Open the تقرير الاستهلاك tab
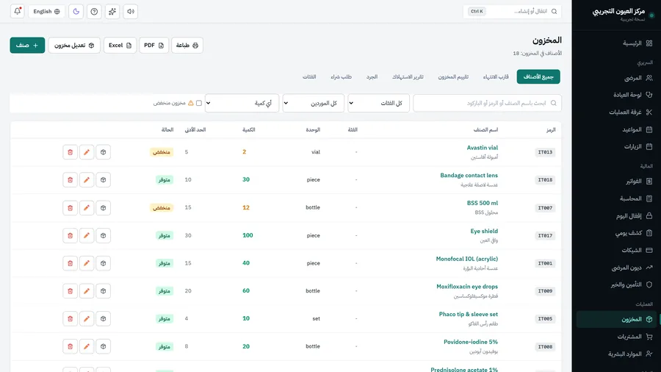The image size is (661, 372). (x=408, y=76)
